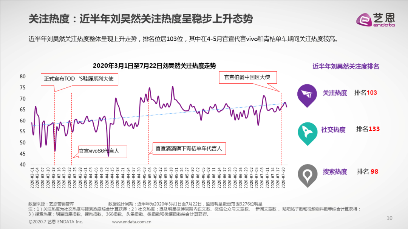Image resolution: width=408 pixels, height=229 pixels.
Task: Click the x-axis date 2020-05-06
Action: click(x=150, y=178)
